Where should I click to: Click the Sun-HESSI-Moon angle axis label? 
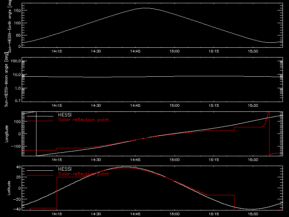(6, 80)
